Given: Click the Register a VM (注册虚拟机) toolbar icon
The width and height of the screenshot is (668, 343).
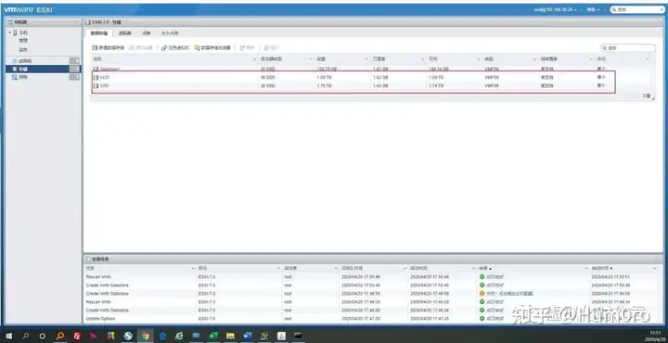Looking at the screenshot, I should [164, 48].
